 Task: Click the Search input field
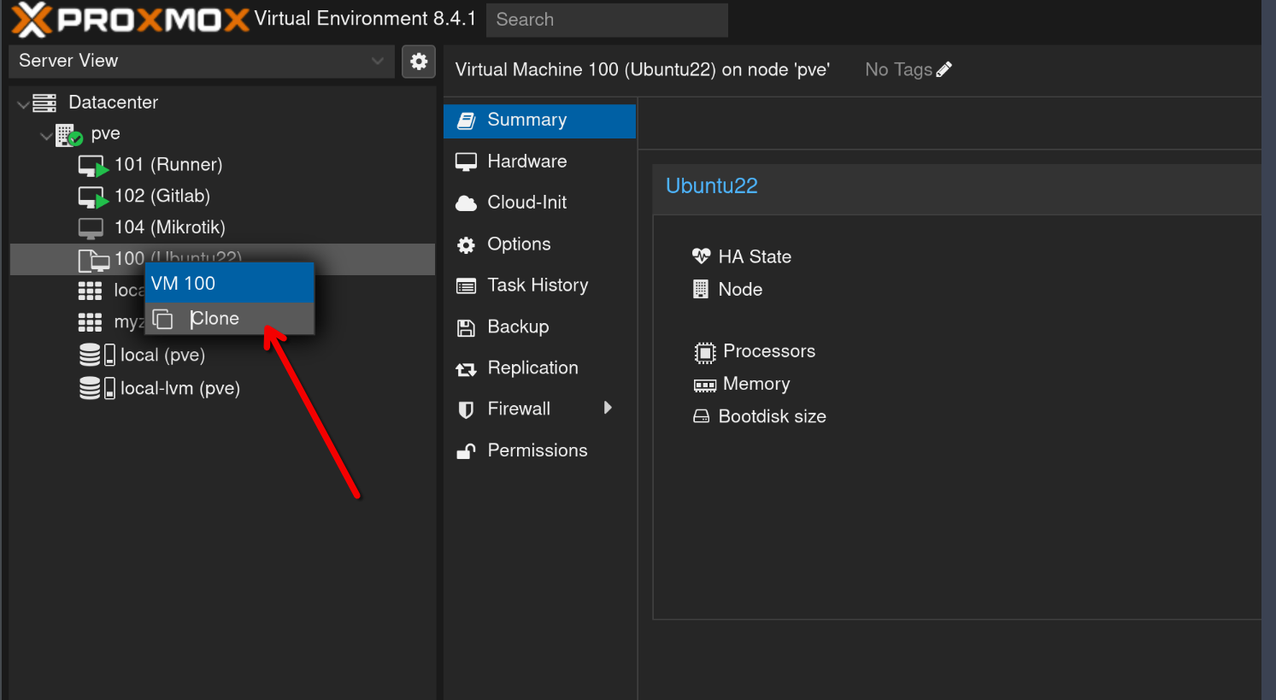click(607, 20)
